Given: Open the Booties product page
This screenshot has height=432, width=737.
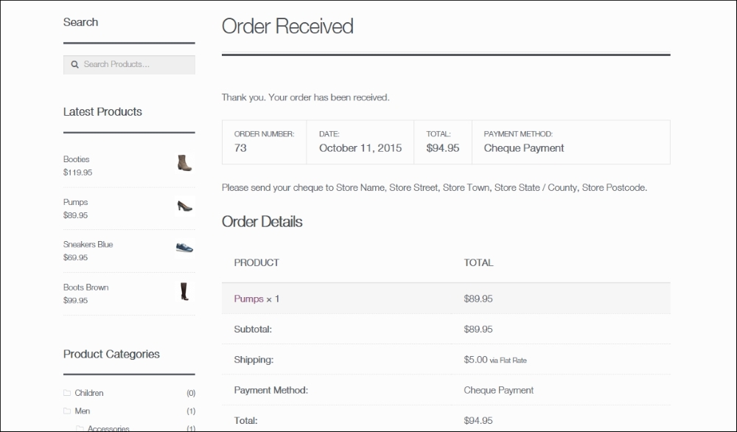Looking at the screenshot, I should 75,158.
